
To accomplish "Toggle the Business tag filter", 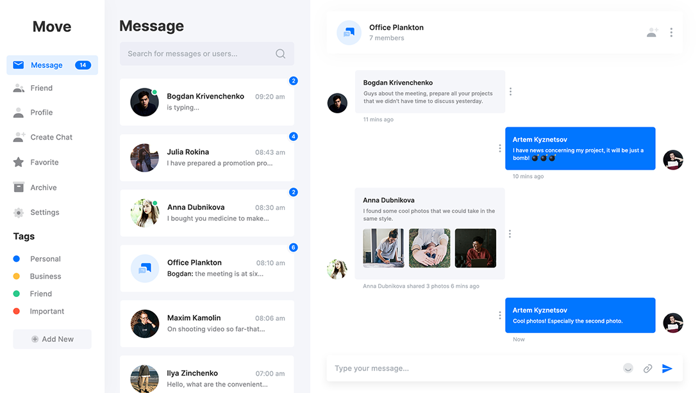I will (x=17, y=276).
